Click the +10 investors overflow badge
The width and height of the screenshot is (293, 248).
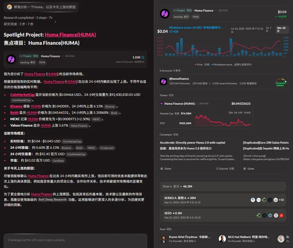281,200
